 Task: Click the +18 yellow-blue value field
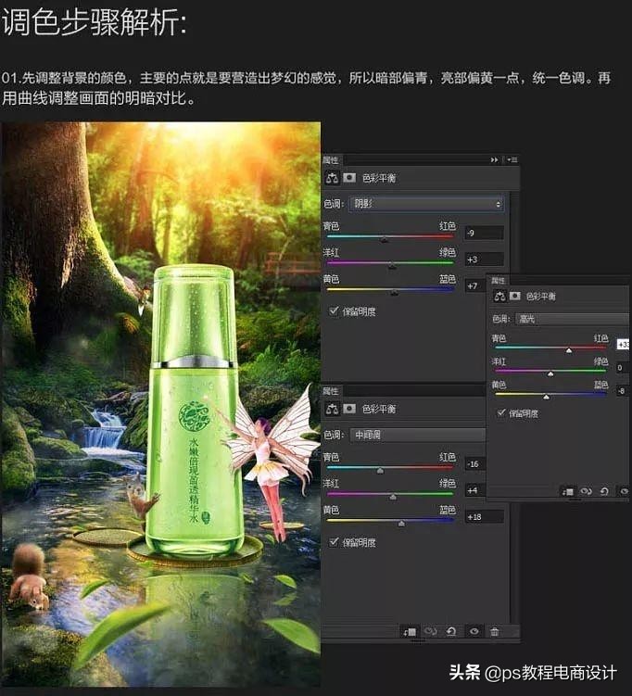tap(485, 517)
